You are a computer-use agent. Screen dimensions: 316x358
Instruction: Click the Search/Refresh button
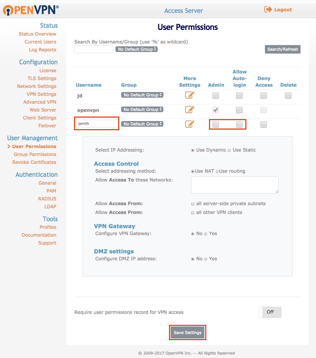[283, 49]
